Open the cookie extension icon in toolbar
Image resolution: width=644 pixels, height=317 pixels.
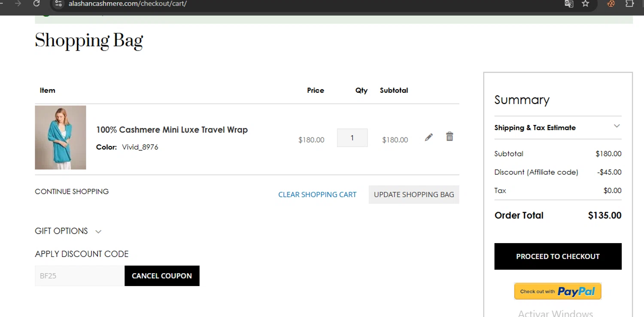pyautogui.click(x=611, y=4)
